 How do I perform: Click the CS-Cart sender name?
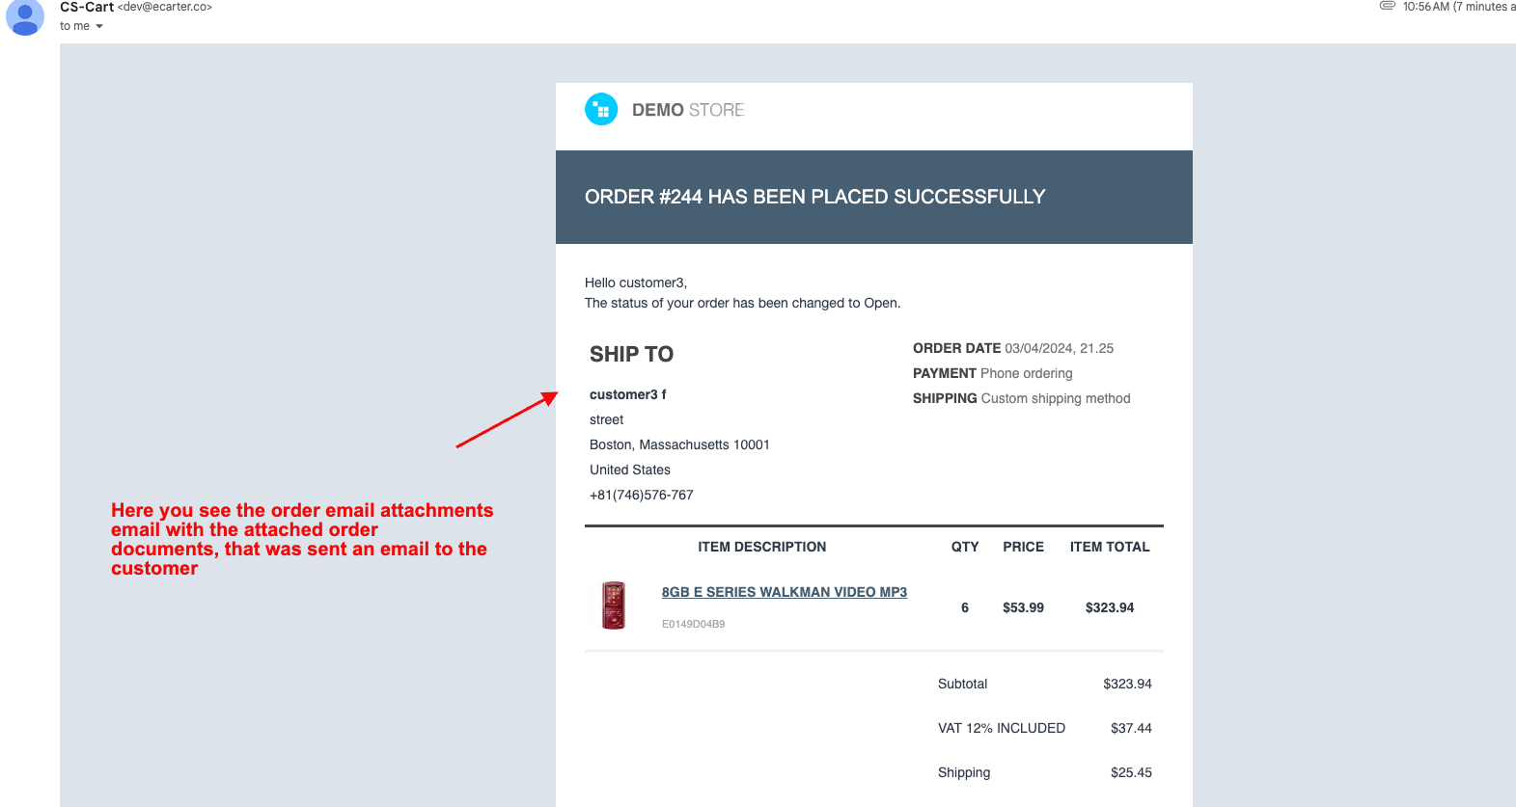click(x=87, y=7)
